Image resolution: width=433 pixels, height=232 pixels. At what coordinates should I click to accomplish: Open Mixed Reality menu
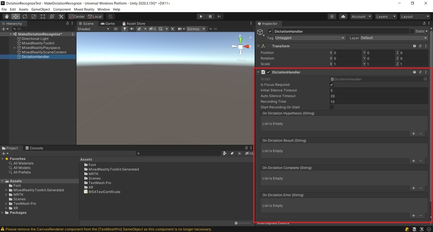[84, 9]
